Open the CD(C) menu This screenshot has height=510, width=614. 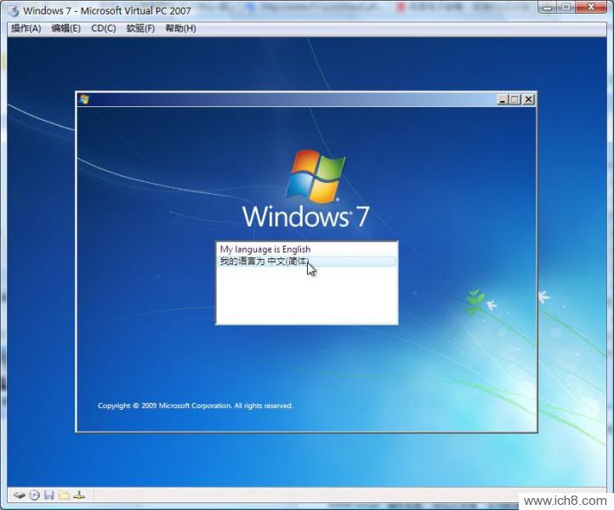tap(104, 28)
